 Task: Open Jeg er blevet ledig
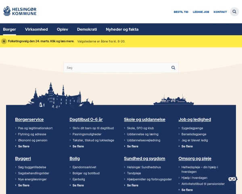(x=195, y=140)
